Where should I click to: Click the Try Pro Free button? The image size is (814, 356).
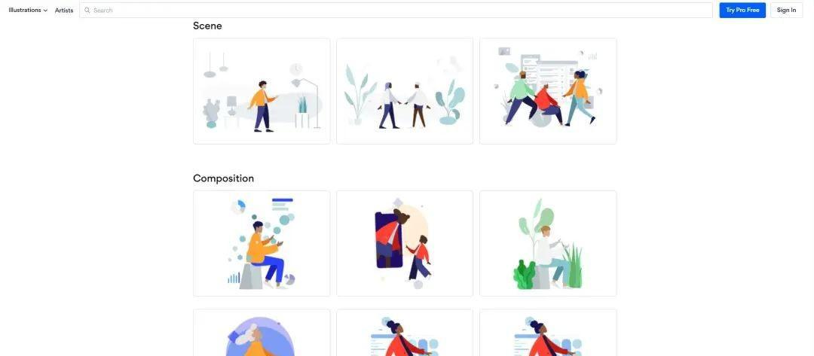(x=742, y=11)
